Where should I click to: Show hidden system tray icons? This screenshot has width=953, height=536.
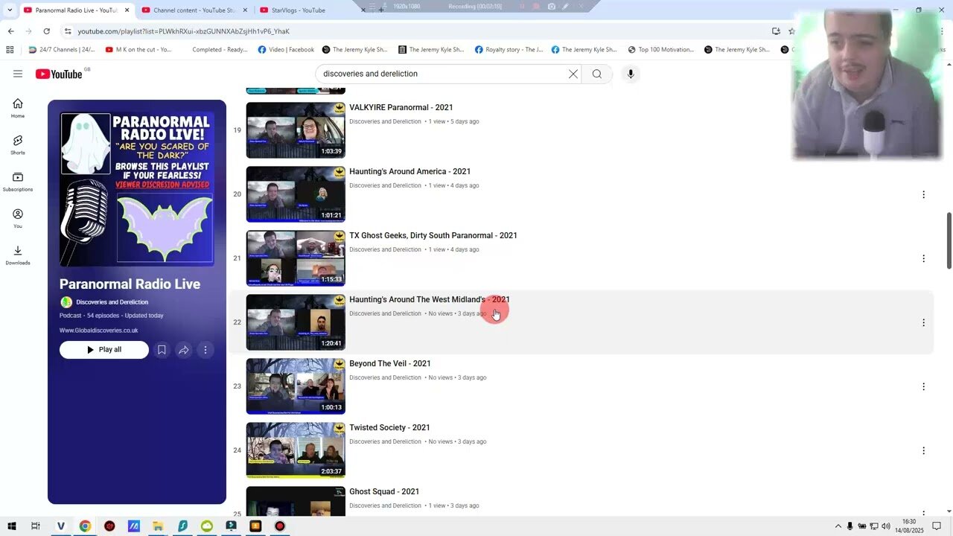[838, 526]
